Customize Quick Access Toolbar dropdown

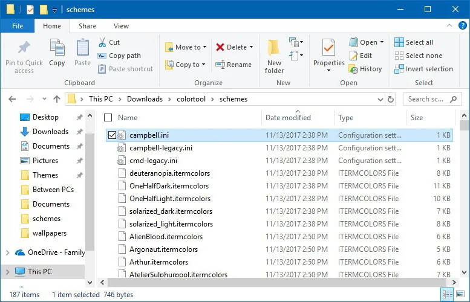(54, 10)
